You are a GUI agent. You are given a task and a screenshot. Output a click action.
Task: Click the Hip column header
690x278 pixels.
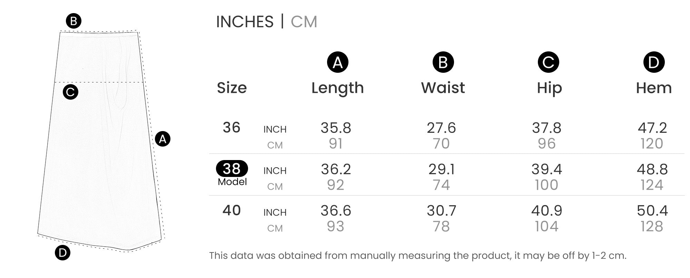click(549, 88)
